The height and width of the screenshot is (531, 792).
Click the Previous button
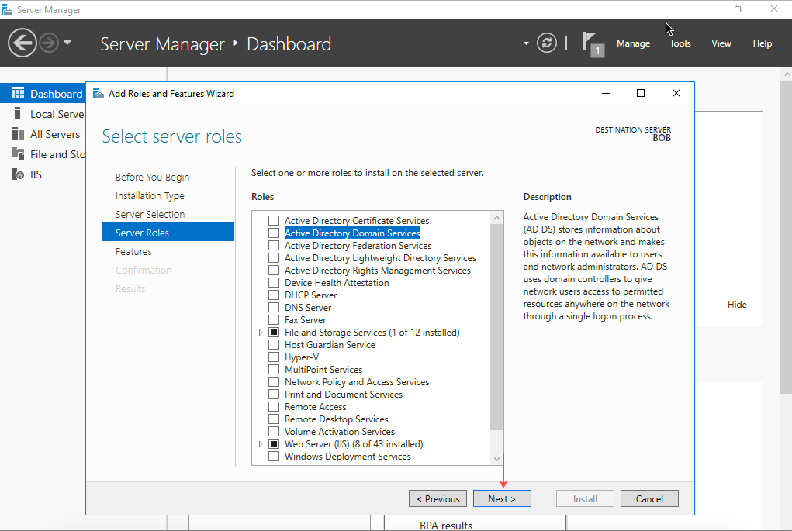[438, 498]
